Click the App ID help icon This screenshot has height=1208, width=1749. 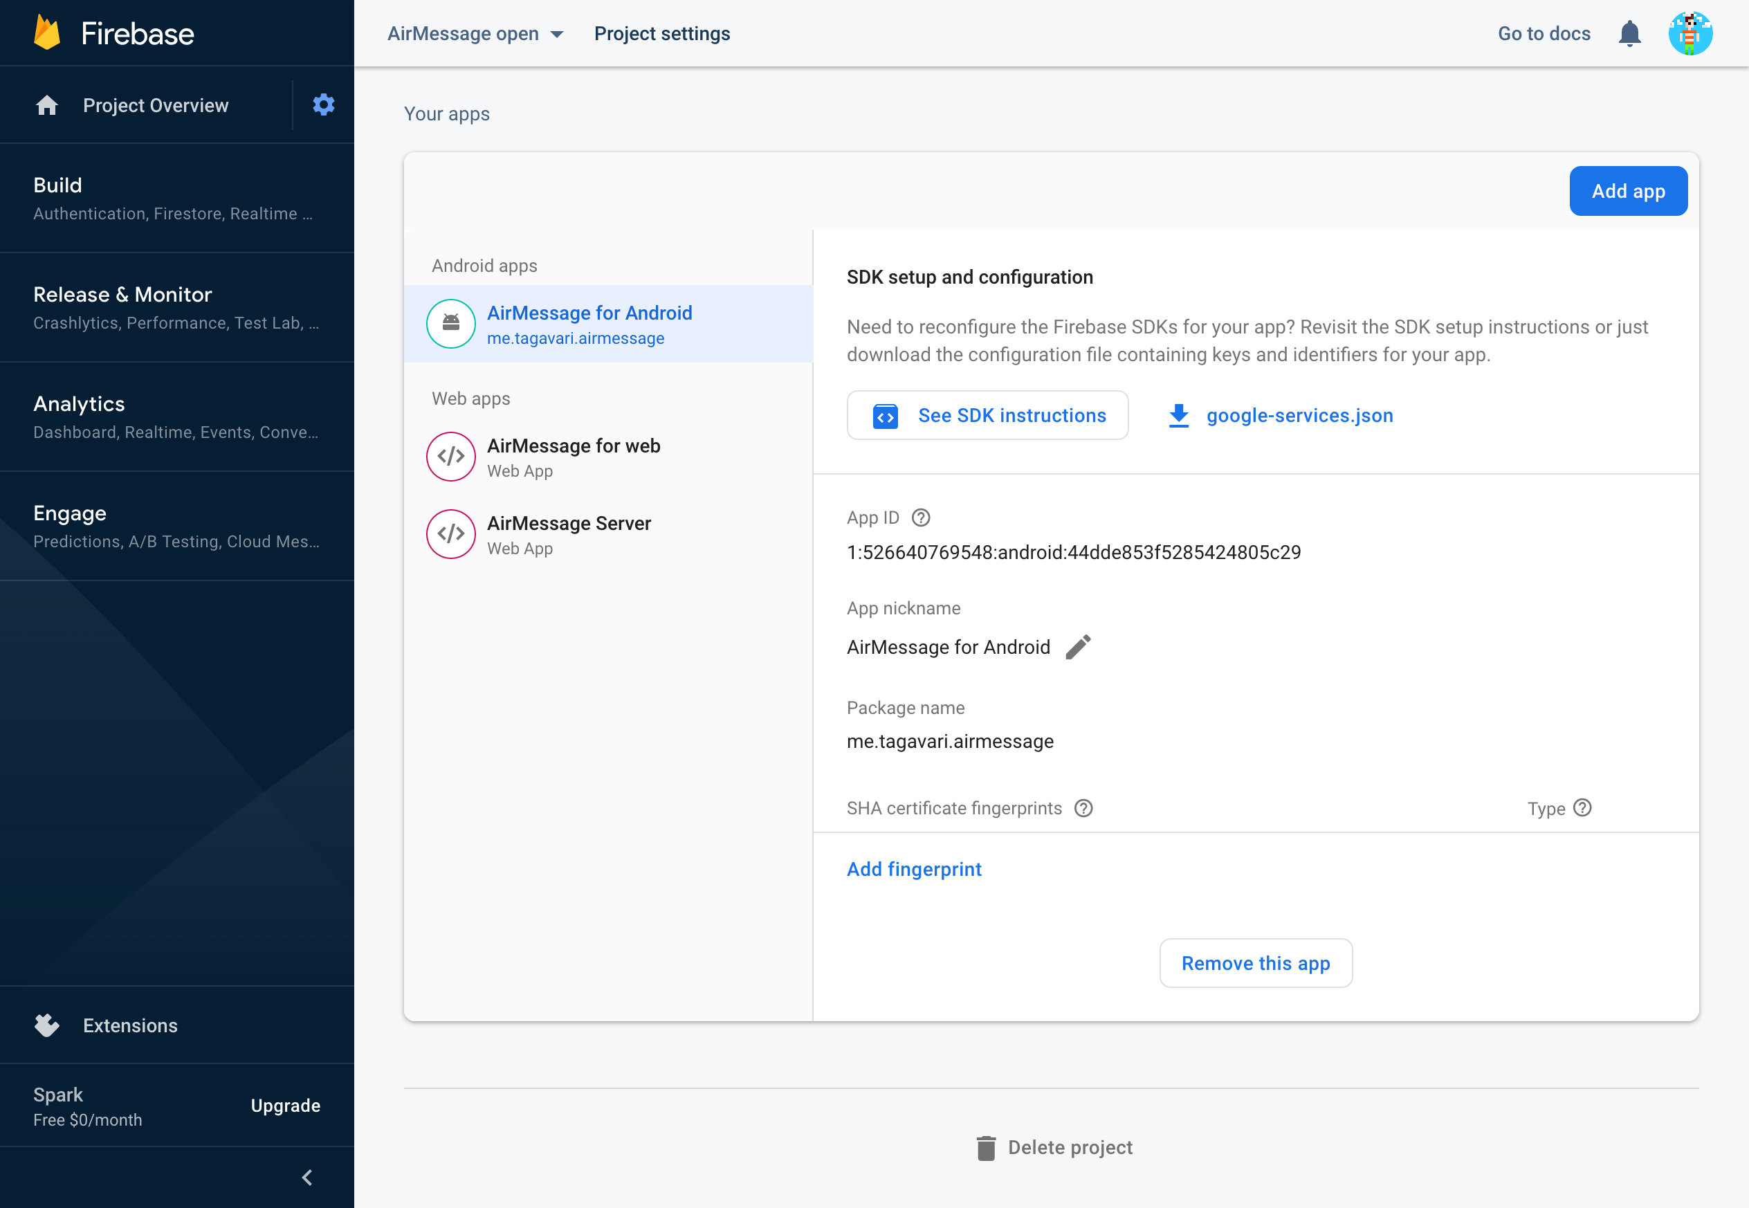tap(920, 518)
